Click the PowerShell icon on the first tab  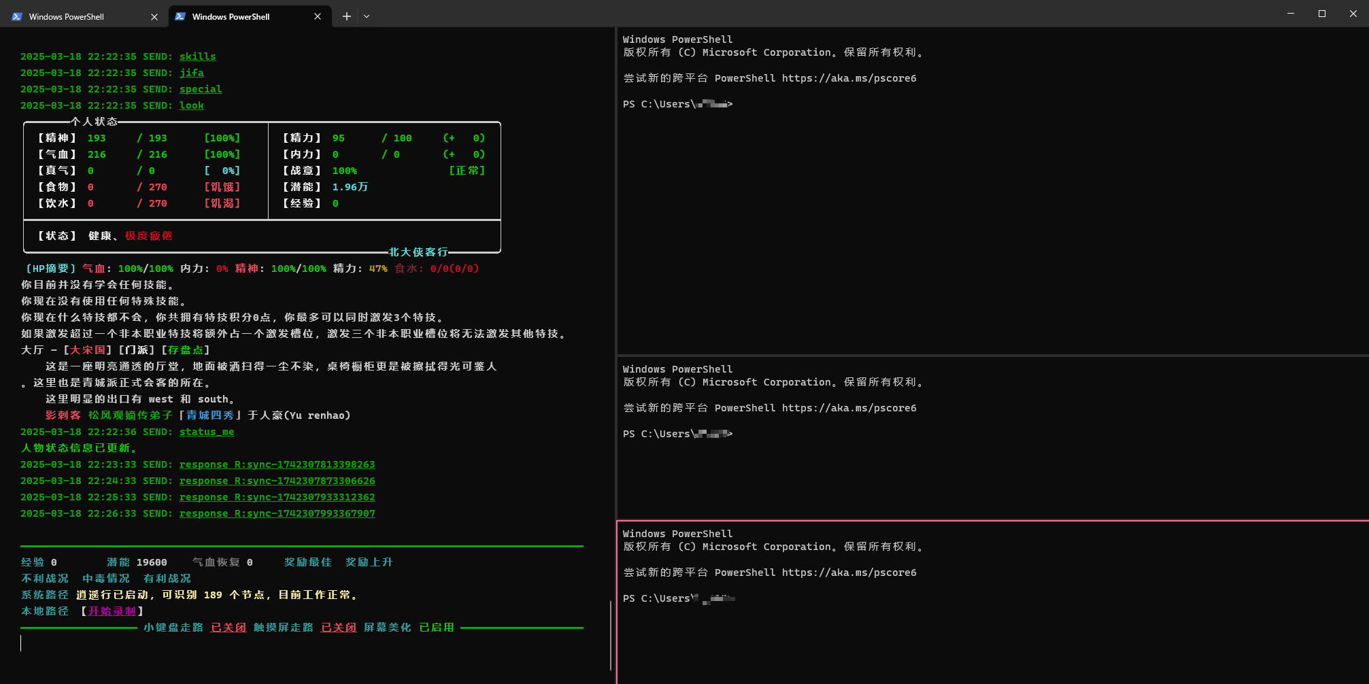(17, 16)
